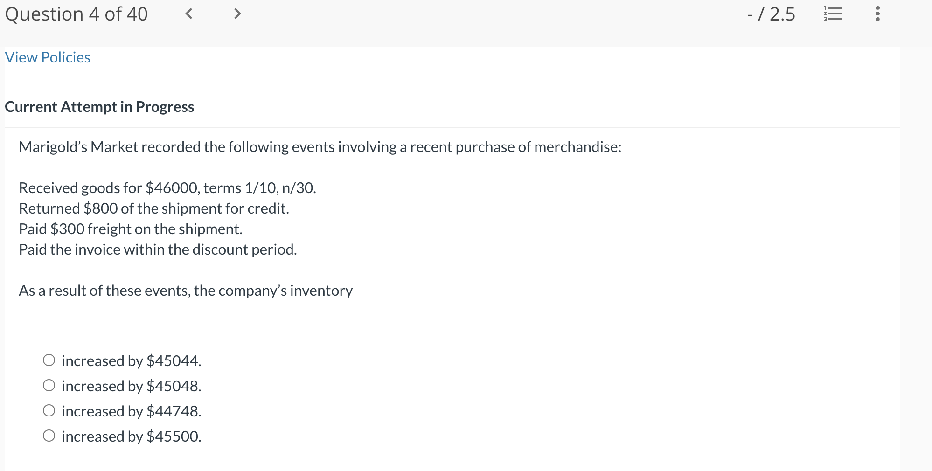The height and width of the screenshot is (471, 932).
Task: Click the answer text 'increased by $45048.'
Action: 131,386
